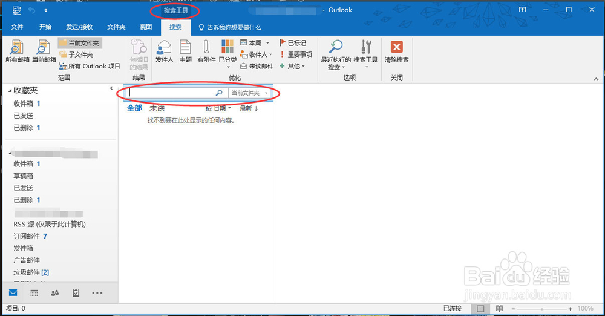Click zoom in plus button
This screenshot has width=605, height=316.
(571, 309)
